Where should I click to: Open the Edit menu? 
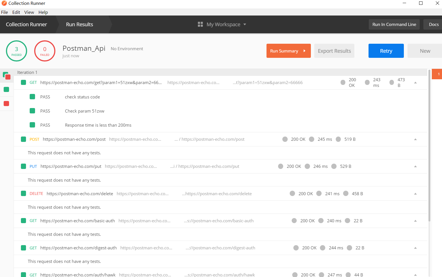[x=16, y=12]
